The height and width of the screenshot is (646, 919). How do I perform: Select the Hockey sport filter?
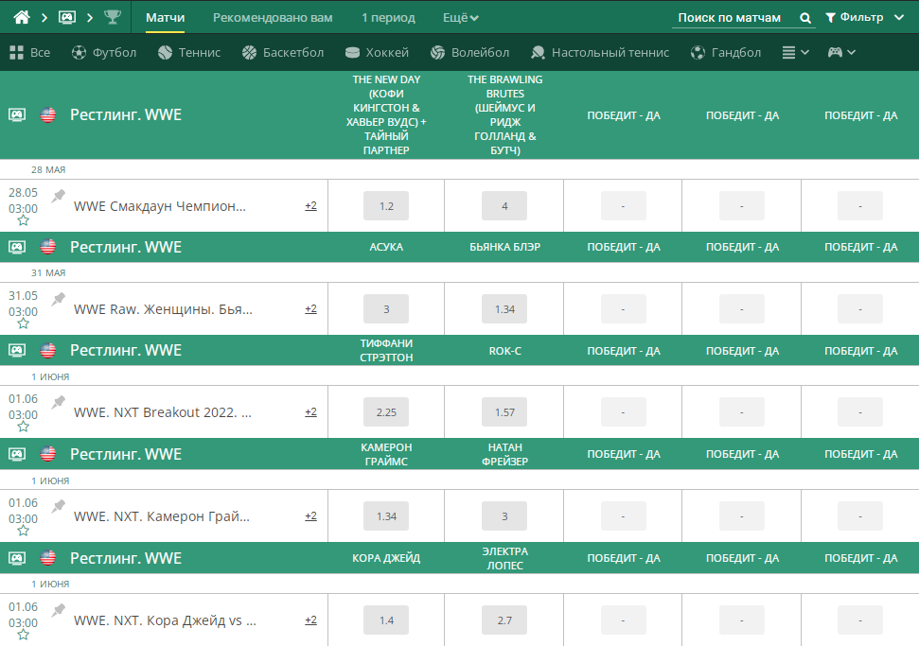tap(377, 53)
